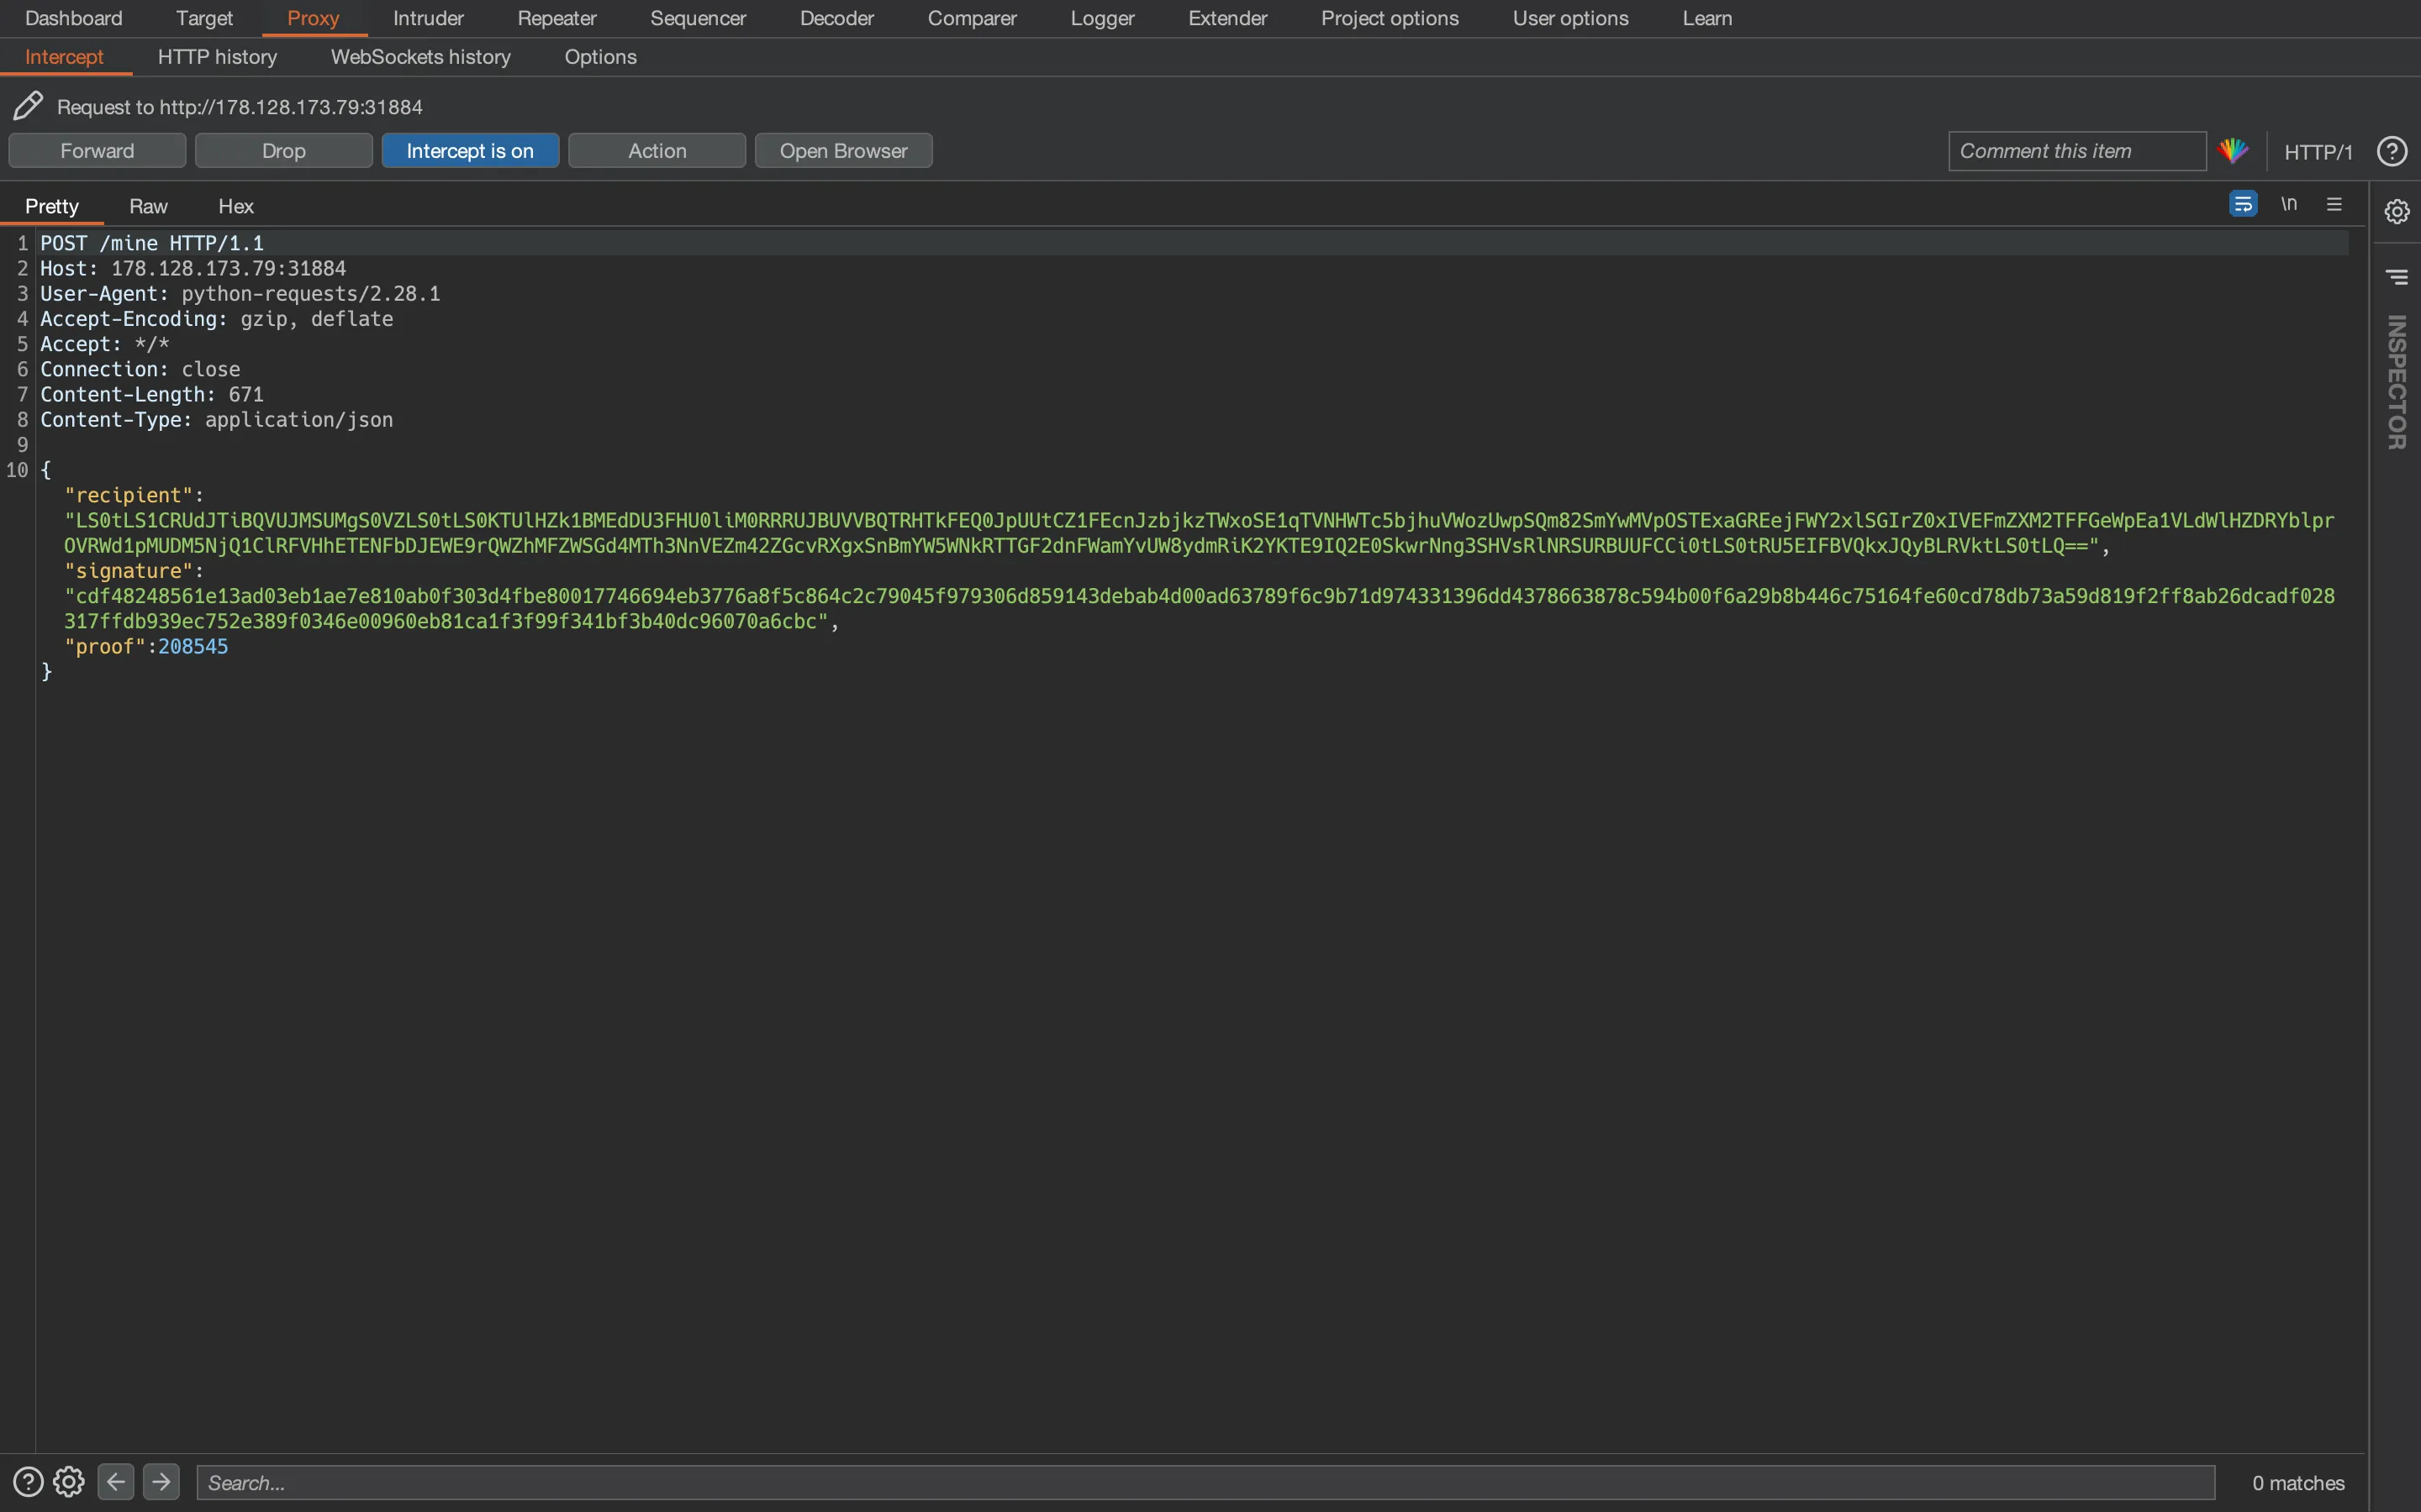Image resolution: width=2421 pixels, height=1512 pixels.
Task: Expand the INSPECTOR side panel
Action: pyautogui.click(x=2397, y=382)
